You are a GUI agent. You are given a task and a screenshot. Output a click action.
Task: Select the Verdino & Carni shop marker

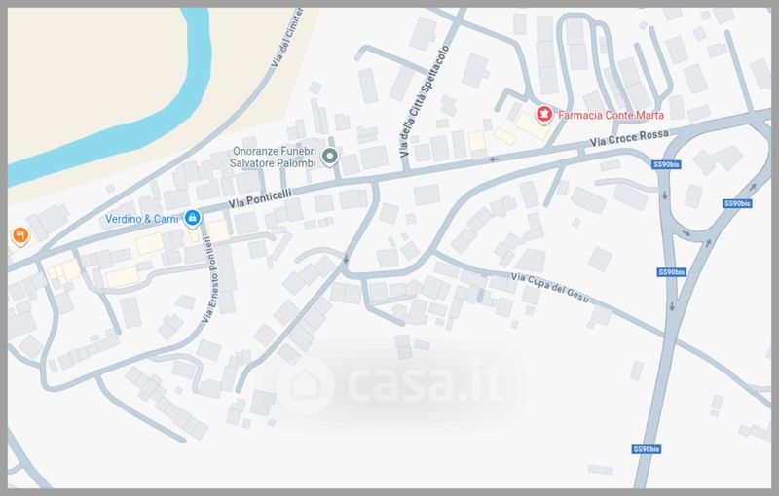coord(192,218)
